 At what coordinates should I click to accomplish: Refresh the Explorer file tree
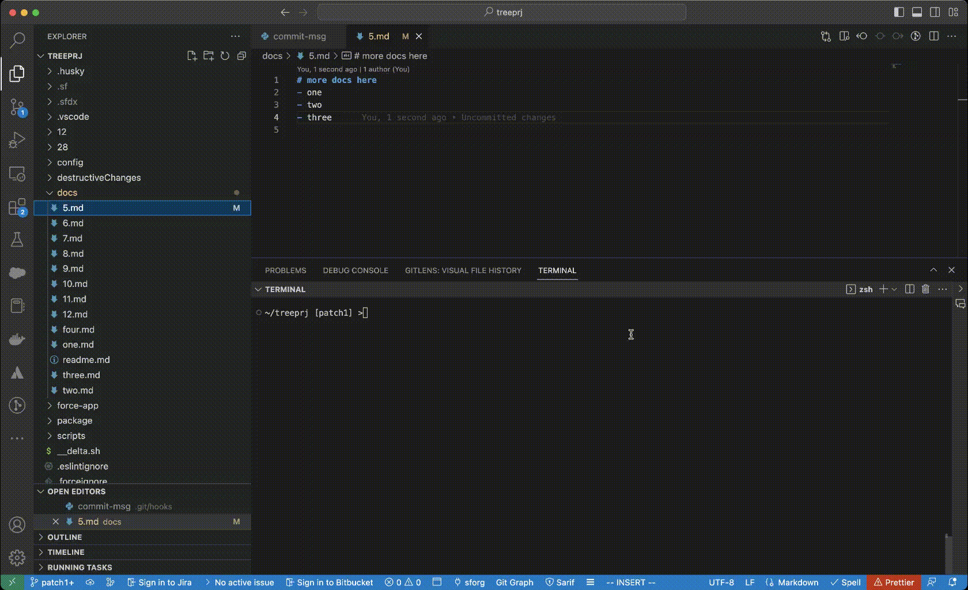point(225,56)
